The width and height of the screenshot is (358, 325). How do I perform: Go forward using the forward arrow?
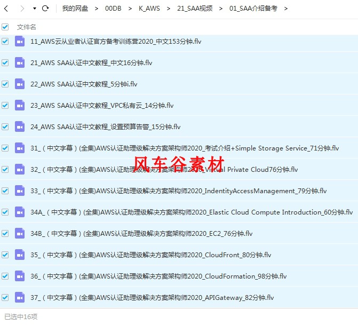click(22, 9)
